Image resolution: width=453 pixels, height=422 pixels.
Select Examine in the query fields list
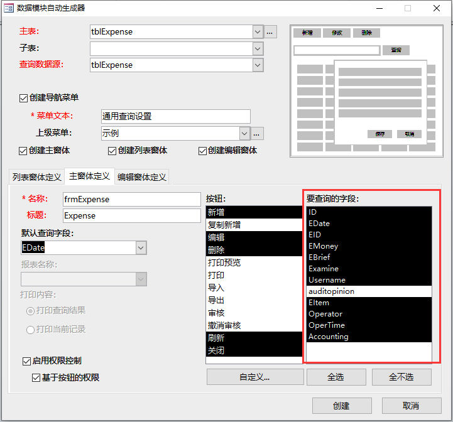pyautogui.click(x=369, y=269)
